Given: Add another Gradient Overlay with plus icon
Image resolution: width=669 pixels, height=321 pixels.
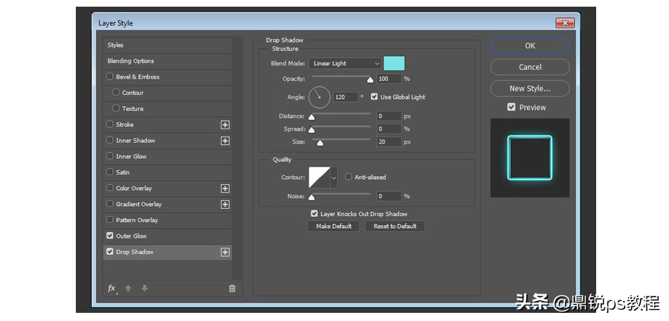Looking at the screenshot, I should [224, 204].
